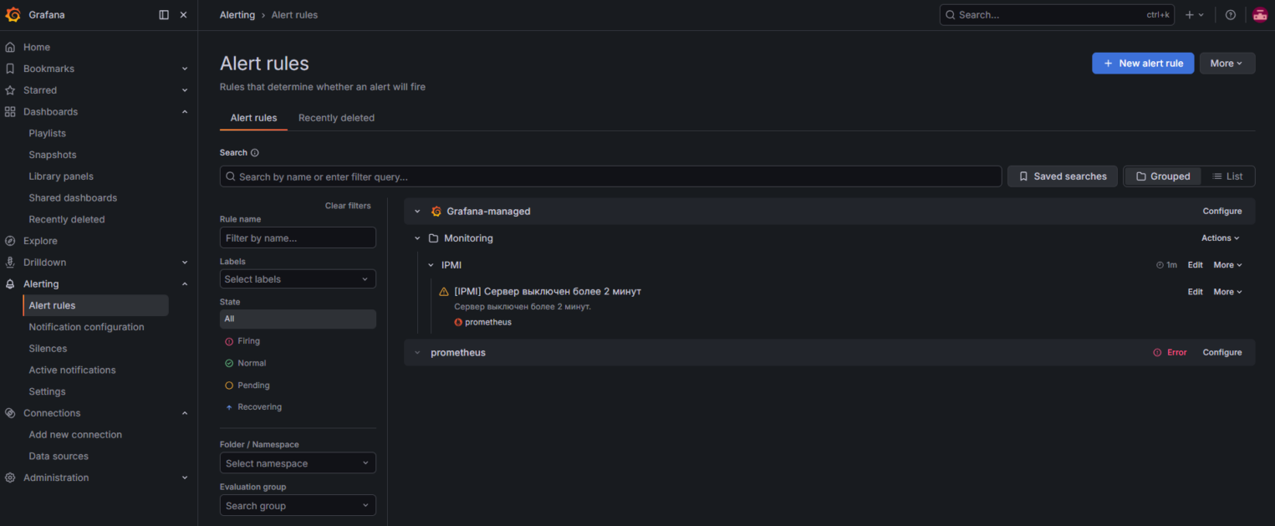Close the navigation menu with X
Image resolution: width=1275 pixels, height=526 pixels.
tap(184, 15)
